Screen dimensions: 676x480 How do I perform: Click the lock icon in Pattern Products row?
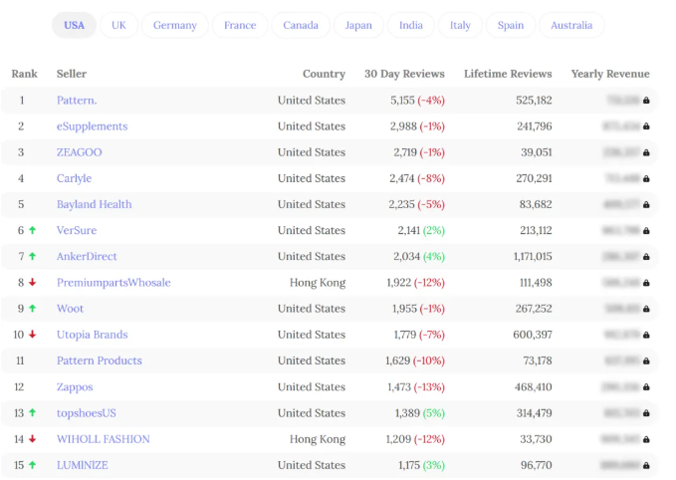coord(646,360)
